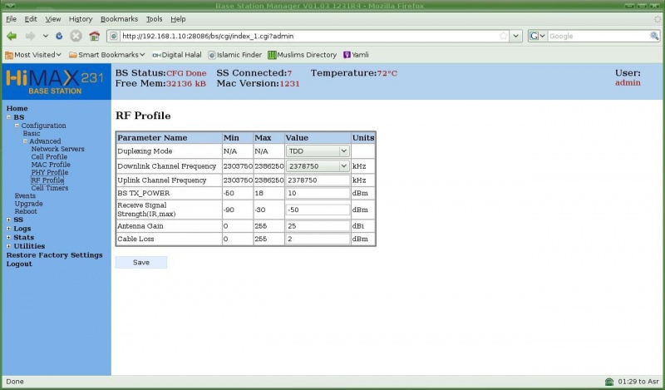Click the Restore Factory Settings link
665x390 pixels.
pyautogui.click(x=54, y=255)
